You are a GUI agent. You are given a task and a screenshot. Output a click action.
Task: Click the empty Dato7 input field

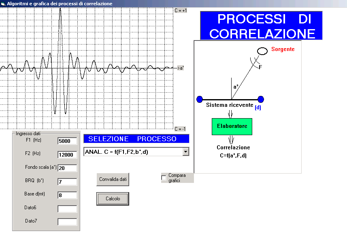point(67,222)
